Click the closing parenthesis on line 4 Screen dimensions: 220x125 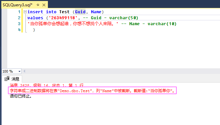(34, 30)
